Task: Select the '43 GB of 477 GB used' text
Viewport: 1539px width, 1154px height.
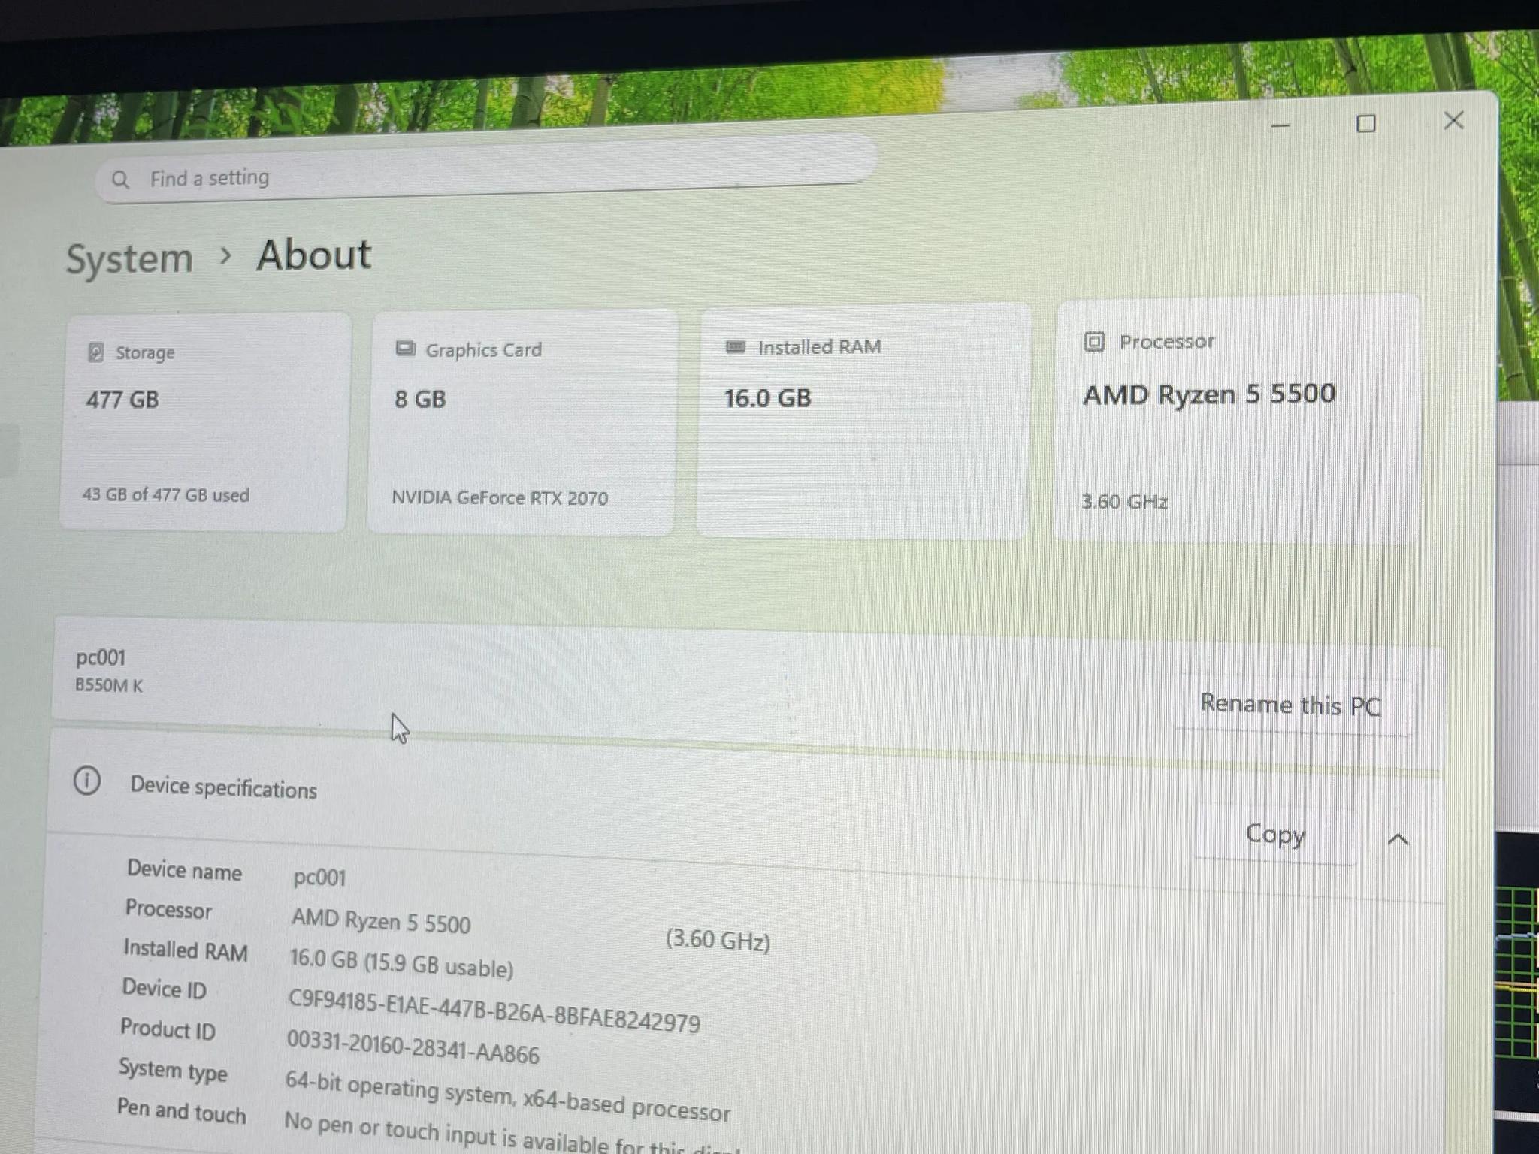Action: pyautogui.click(x=165, y=495)
